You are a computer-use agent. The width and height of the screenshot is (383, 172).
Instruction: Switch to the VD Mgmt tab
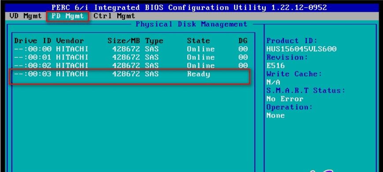(x=26, y=16)
